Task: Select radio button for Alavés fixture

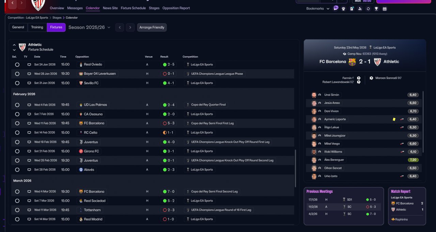Action: click(x=17, y=170)
